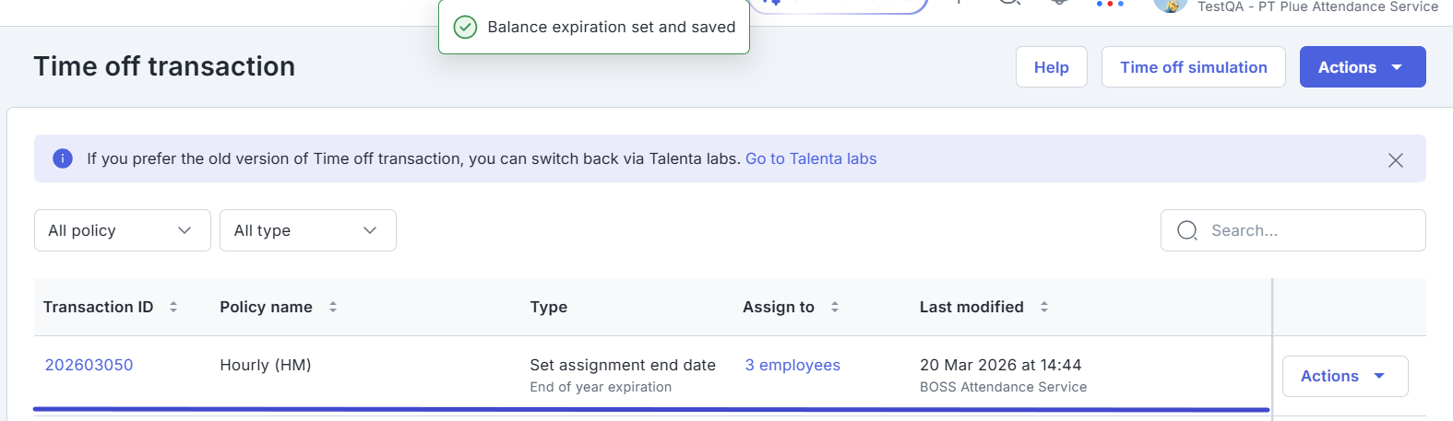The width and height of the screenshot is (1453, 421).
Task: Follow the Go to Talenta labs link
Action: 811,158
